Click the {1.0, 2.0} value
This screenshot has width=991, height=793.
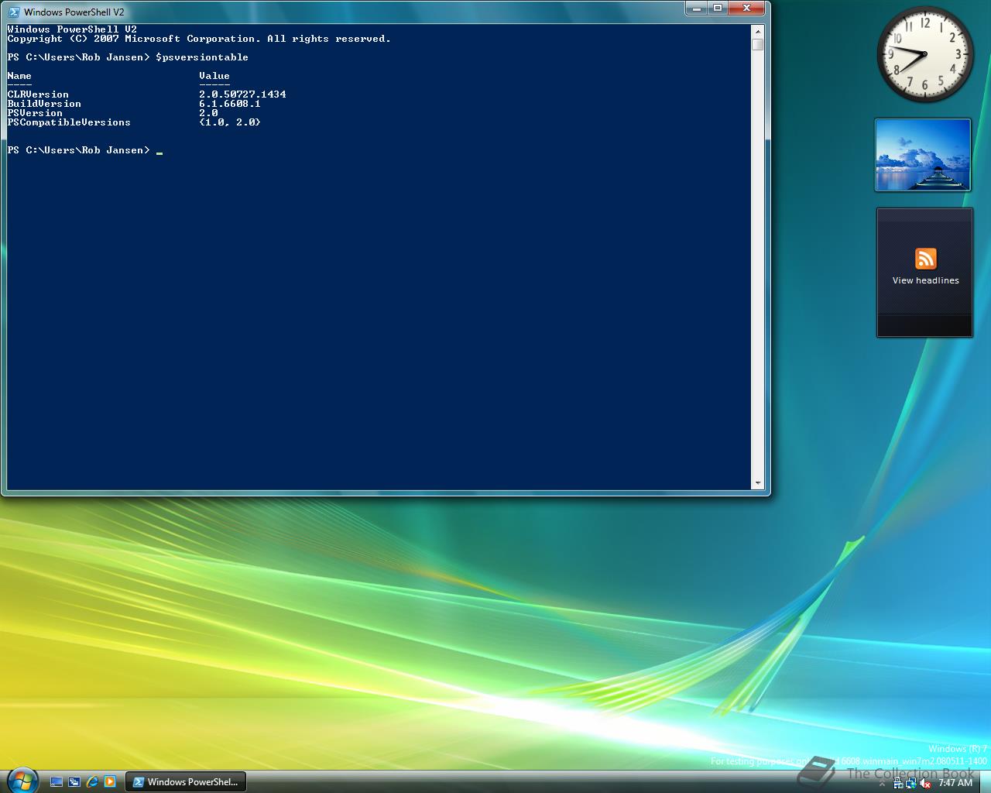pos(230,122)
